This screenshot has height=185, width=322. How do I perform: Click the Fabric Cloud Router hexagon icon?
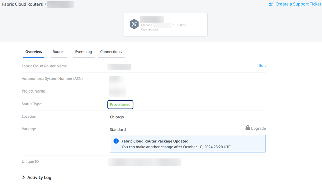tap(134, 24)
